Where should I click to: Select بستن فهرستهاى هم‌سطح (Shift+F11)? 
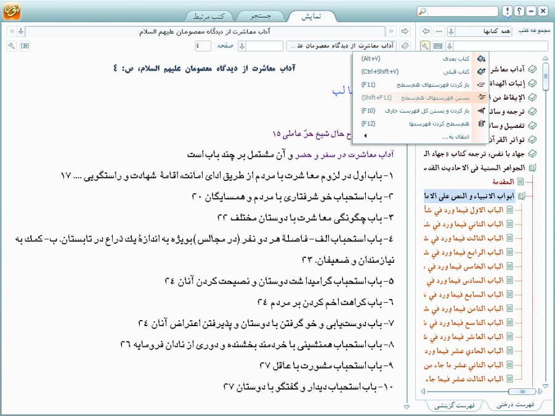click(x=420, y=98)
